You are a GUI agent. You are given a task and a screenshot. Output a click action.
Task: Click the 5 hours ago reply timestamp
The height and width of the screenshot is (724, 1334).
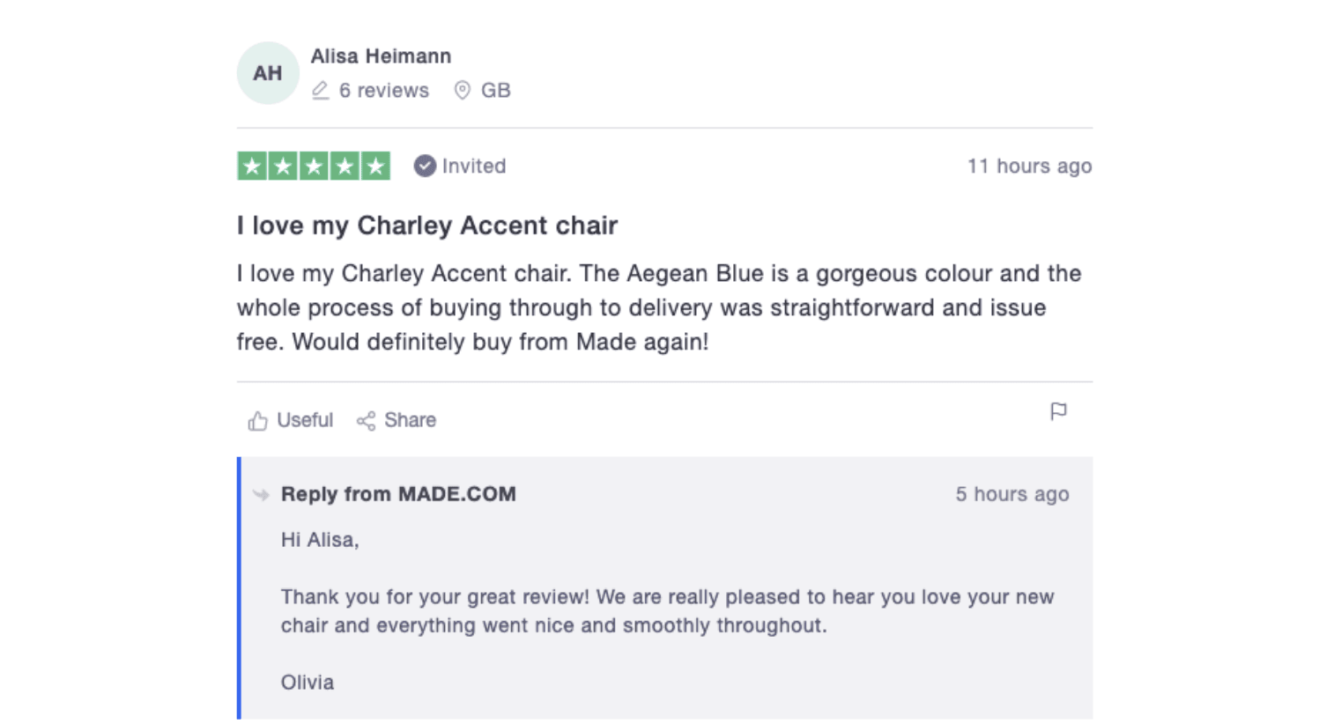(1012, 494)
